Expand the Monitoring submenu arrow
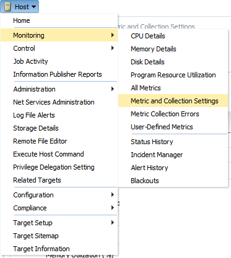Image resolution: width=231 pixels, height=258 pixels. point(113,35)
